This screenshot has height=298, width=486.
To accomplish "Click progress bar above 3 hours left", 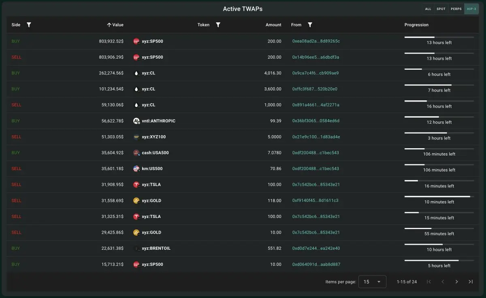I will point(439,133).
